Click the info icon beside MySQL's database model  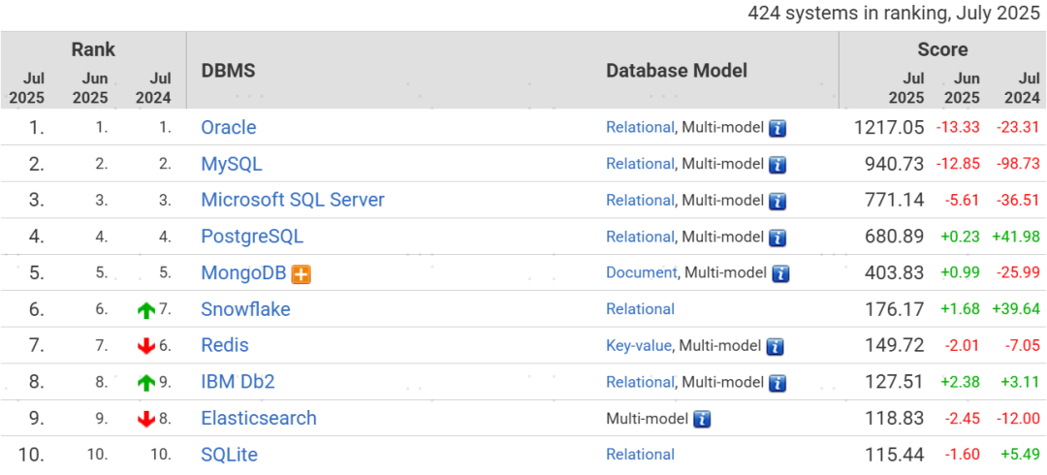(777, 165)
